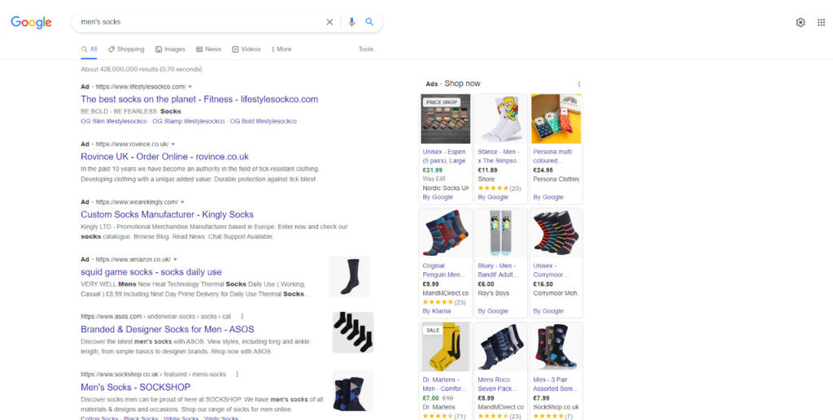Viewport: 833px width, 420px height.
Task: Open the Bluey Bandit socks product image
Action: (x=501, y=233)
